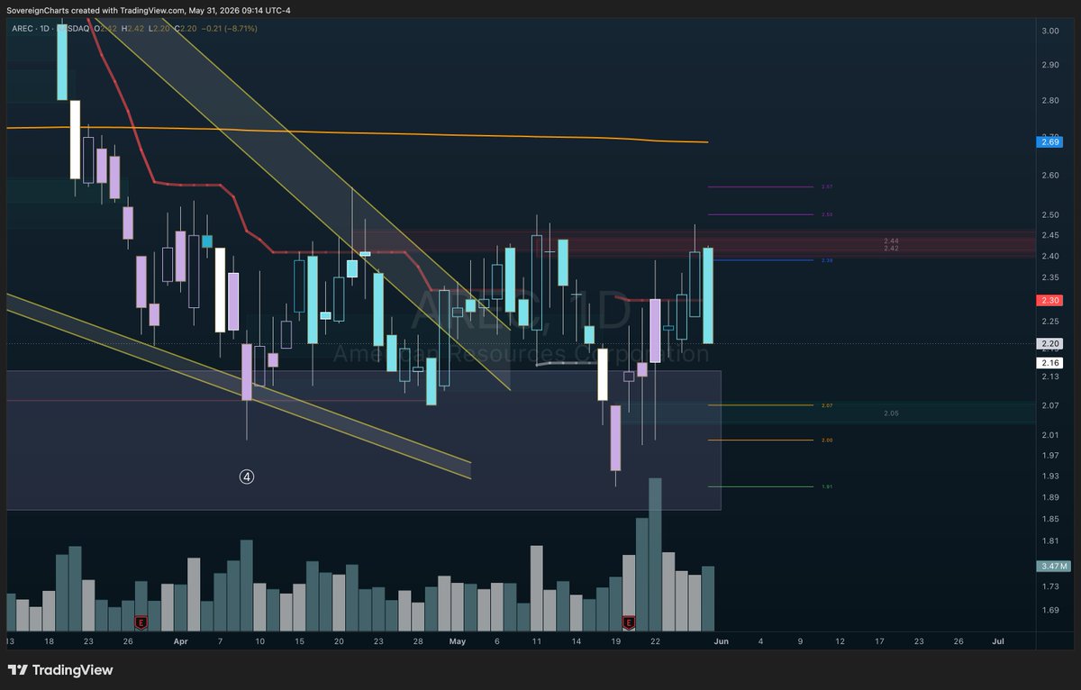Select the purple 2.50 level line label
The height and width of the screenshot is (690, 1081).
pyautogui.click(x=828, y=215)
